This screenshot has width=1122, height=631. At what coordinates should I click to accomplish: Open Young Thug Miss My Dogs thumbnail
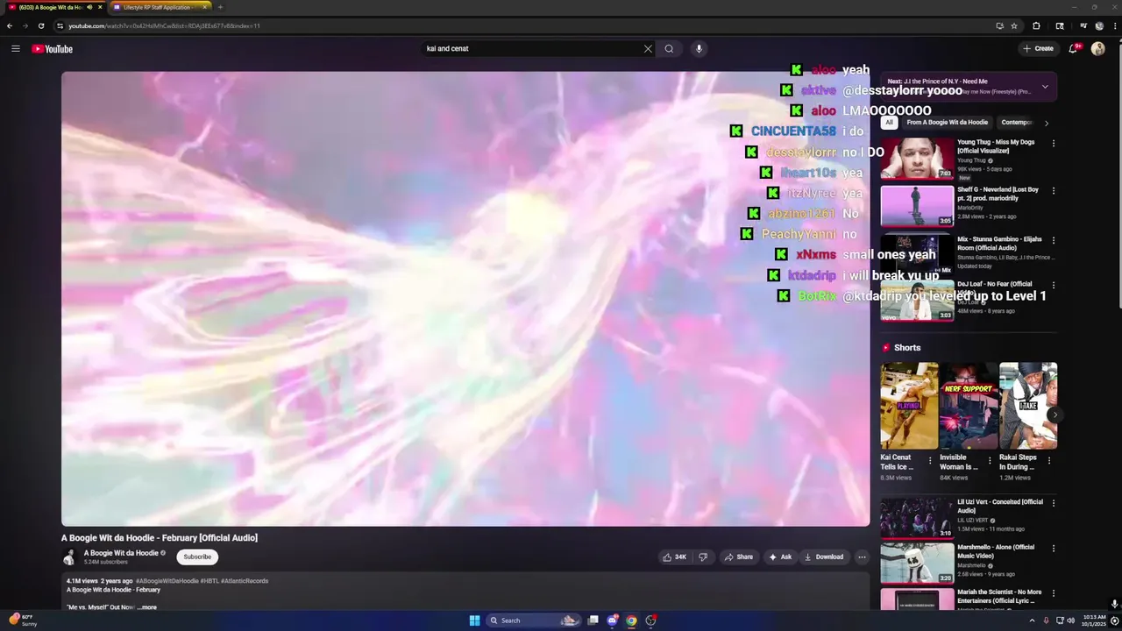tap(917, 158)
